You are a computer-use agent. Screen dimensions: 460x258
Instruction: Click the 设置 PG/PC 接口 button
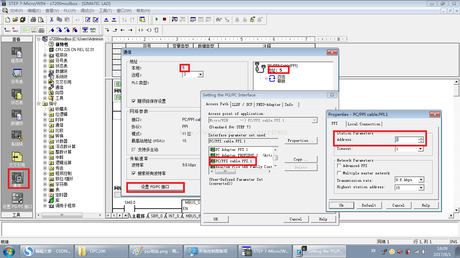pyautogui.click(x=155, y=187)
